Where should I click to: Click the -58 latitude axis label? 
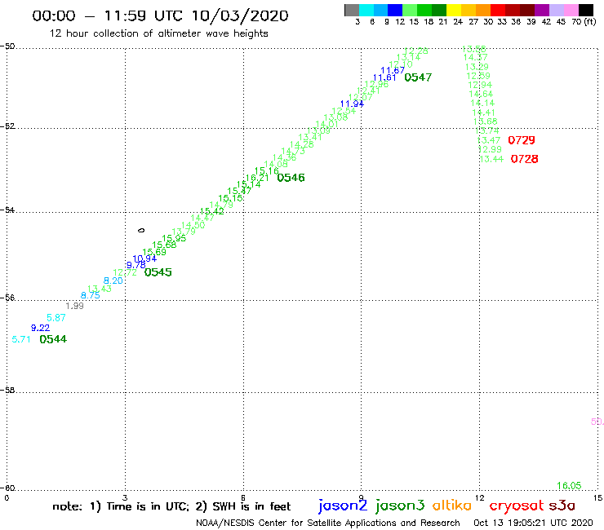7,391
